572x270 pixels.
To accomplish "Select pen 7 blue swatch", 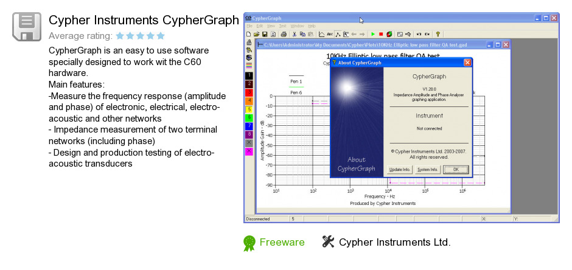I will (x=249, y=126).
